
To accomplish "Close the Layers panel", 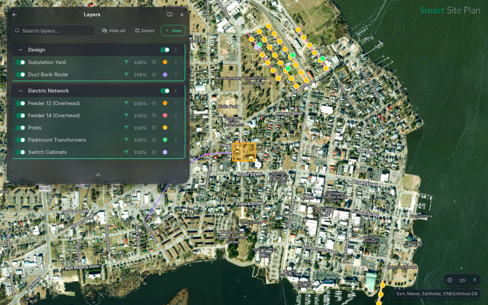I will pos(182,15).
